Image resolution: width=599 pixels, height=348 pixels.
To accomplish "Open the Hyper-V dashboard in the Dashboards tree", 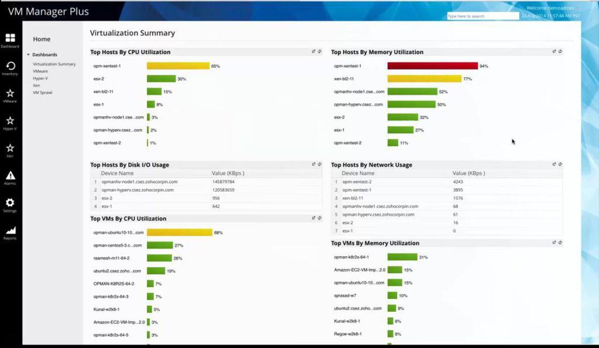I will click(40, 78).
